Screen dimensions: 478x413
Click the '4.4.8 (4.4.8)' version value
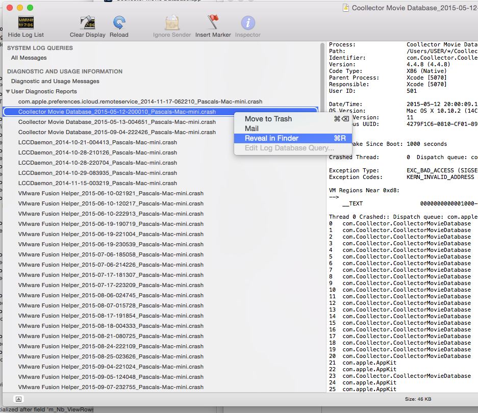pos(429,65)
